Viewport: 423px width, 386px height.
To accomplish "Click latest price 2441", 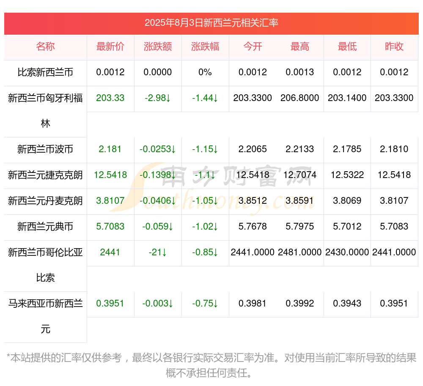I will point(110,252).
